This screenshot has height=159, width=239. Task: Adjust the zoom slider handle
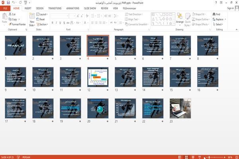[209, 157]
